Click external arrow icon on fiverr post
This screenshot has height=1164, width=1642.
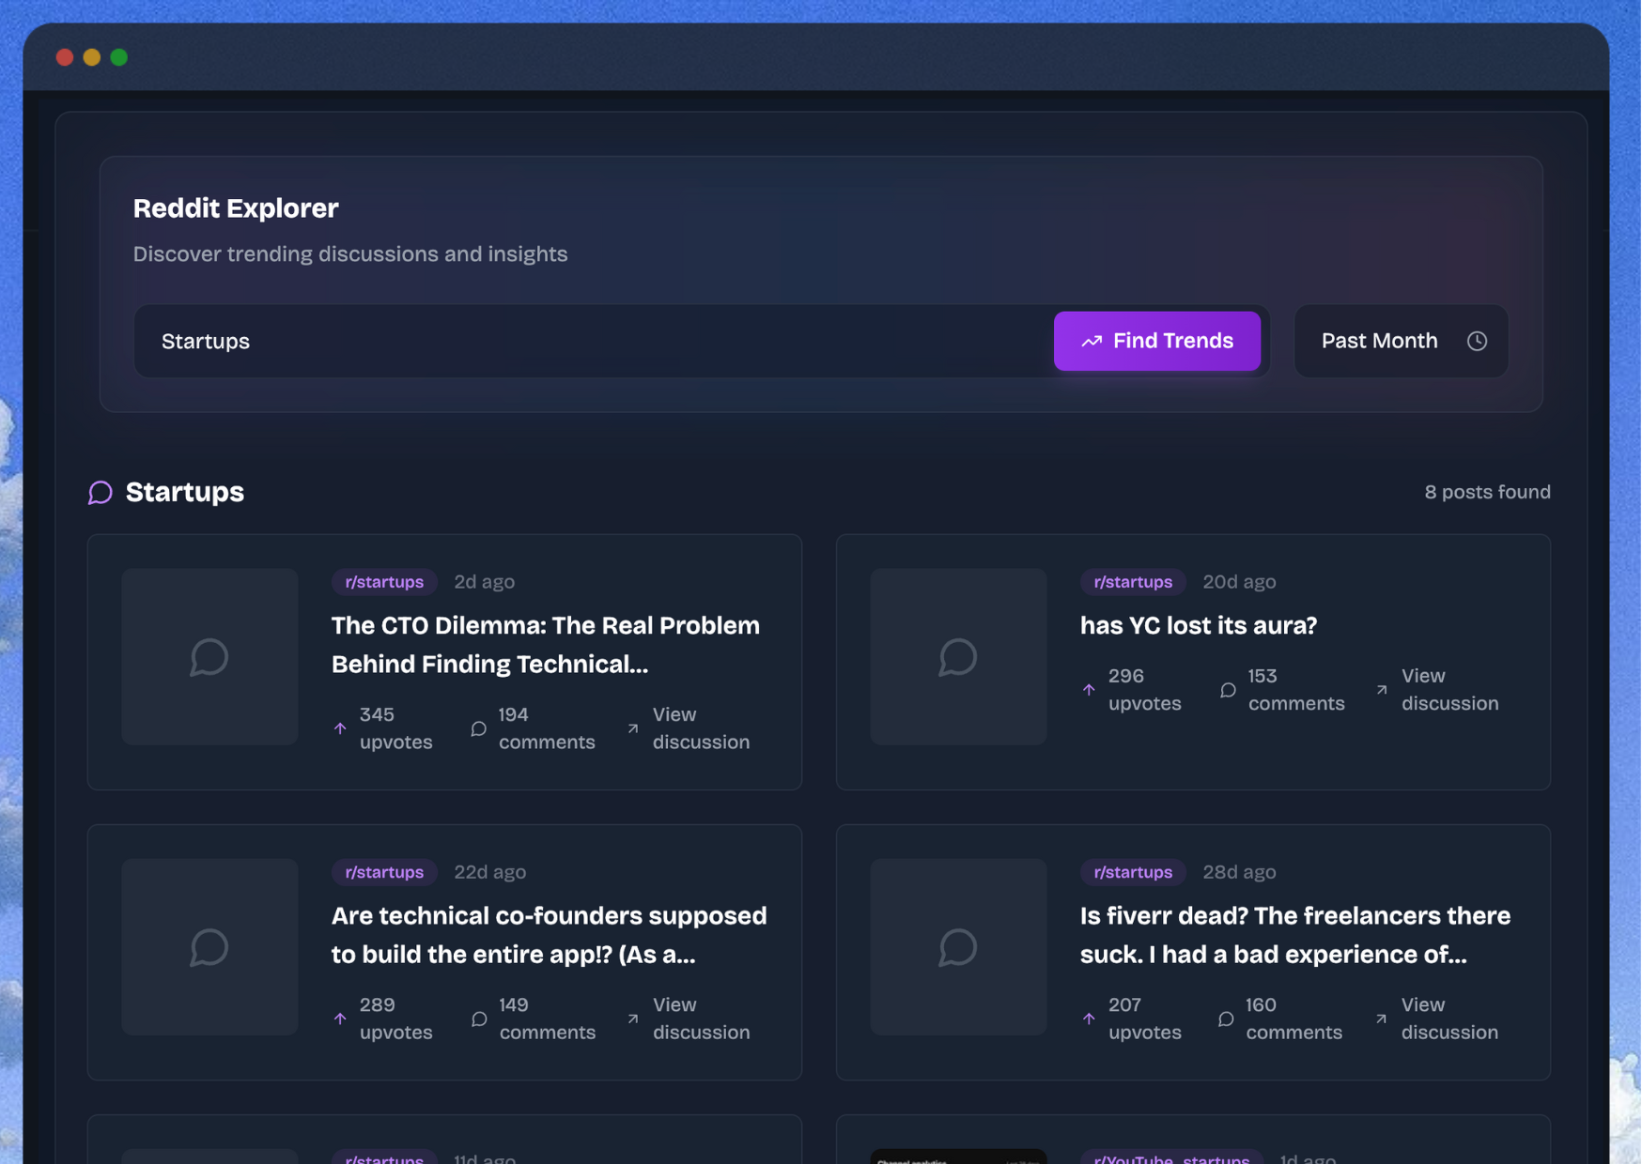click(1382, 1018)
